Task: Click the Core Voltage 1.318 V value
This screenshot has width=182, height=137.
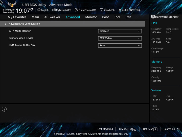Action: [155, 52]
